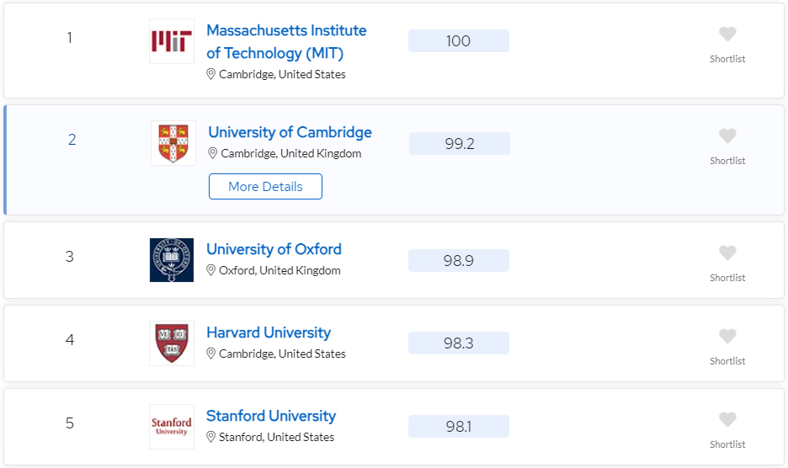Viewport: 788px width, 468px height.
Task: Click the 99.2 score bar for Cambridge
Action: coord(460,144)
